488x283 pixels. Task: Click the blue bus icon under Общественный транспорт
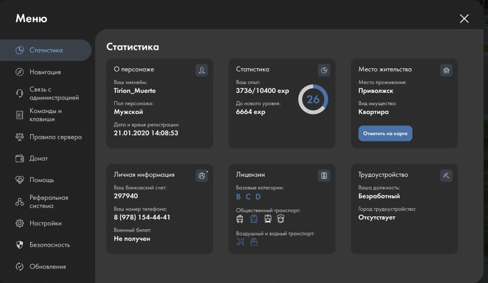click(254, 219)
